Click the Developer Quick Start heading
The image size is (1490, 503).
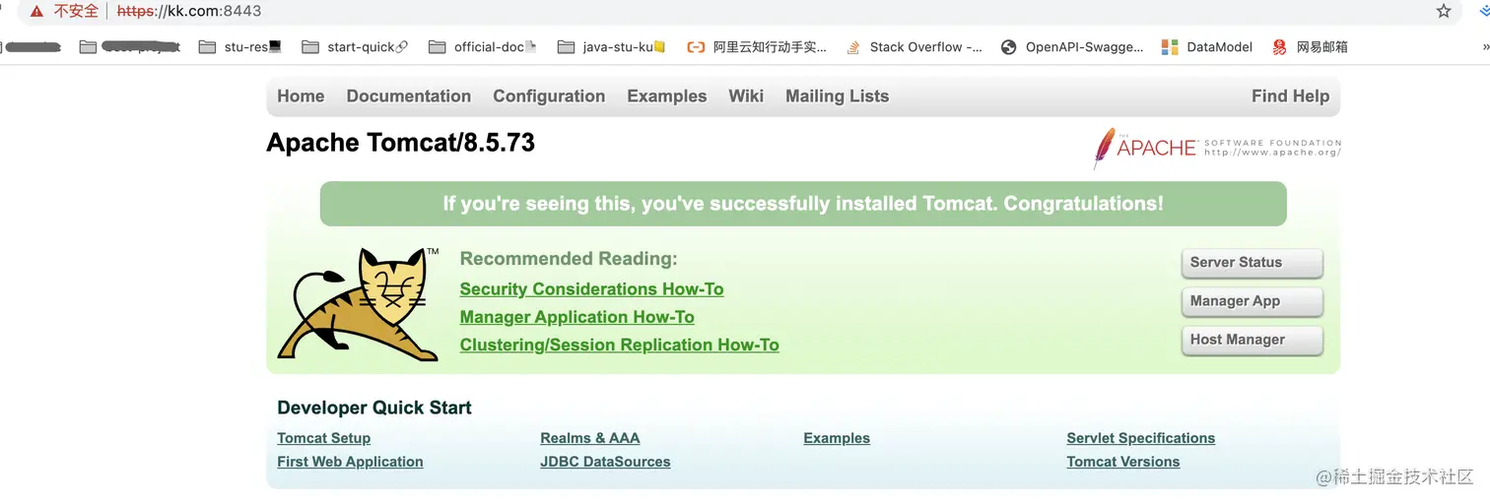374,408
